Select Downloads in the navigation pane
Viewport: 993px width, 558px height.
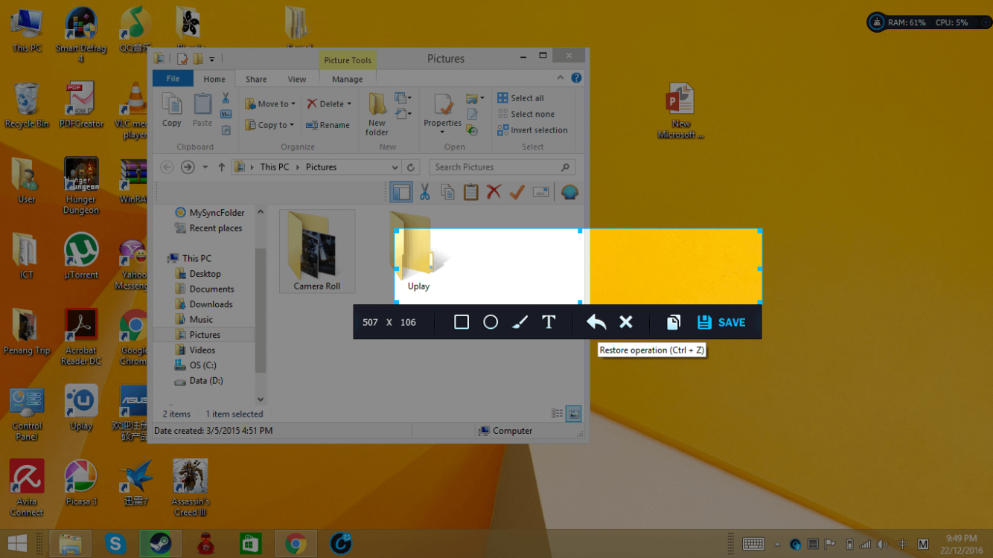[x=203, y=304]
